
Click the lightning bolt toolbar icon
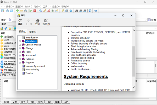(63, 11)
